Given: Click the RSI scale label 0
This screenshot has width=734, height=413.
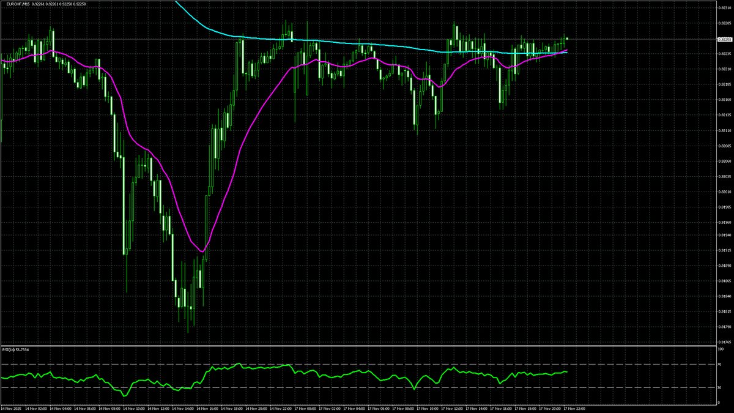Looking at the screenshot, I should click(719, 402).
